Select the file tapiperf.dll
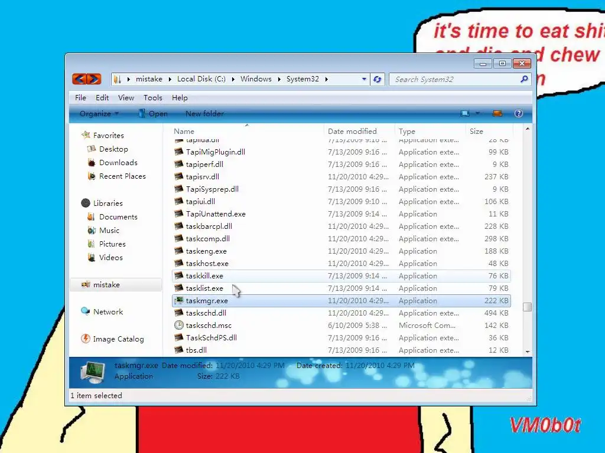Viewport: 605px width, 453px height. pyautogui.click(x=341, y=165)
